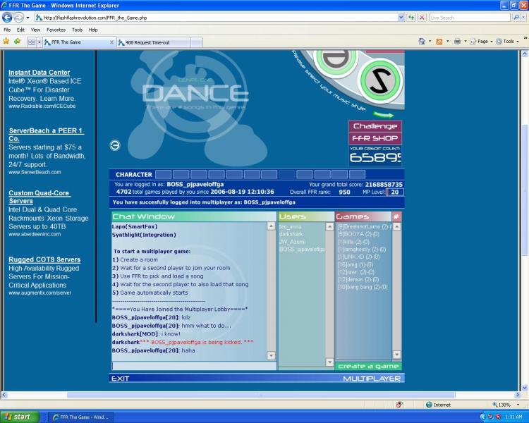Open the Favorites menu
Screen dimensions: 529x423
pos(56,30)
